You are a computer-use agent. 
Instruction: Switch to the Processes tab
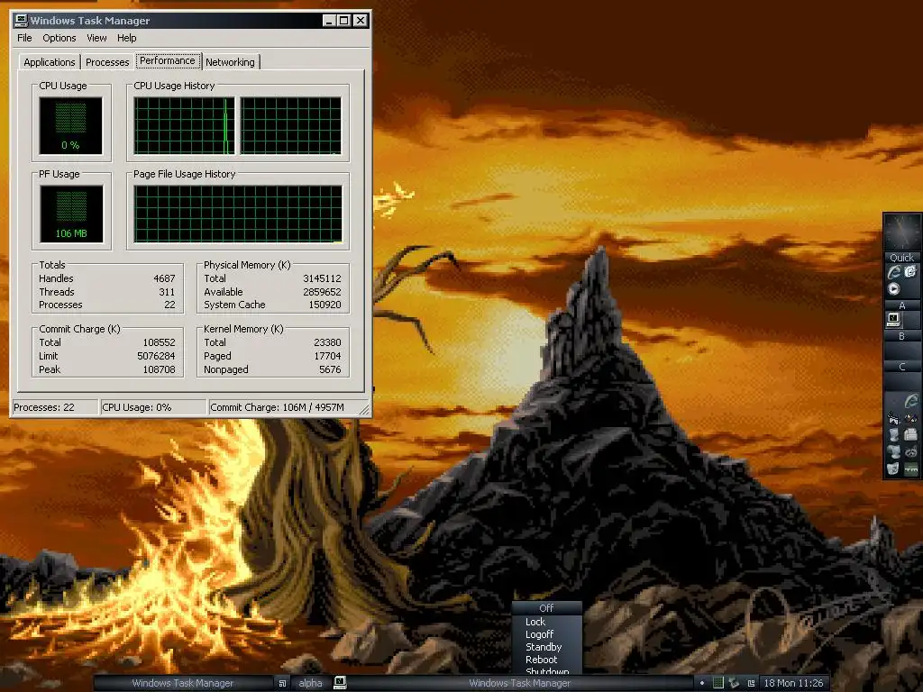coord(107,62)
